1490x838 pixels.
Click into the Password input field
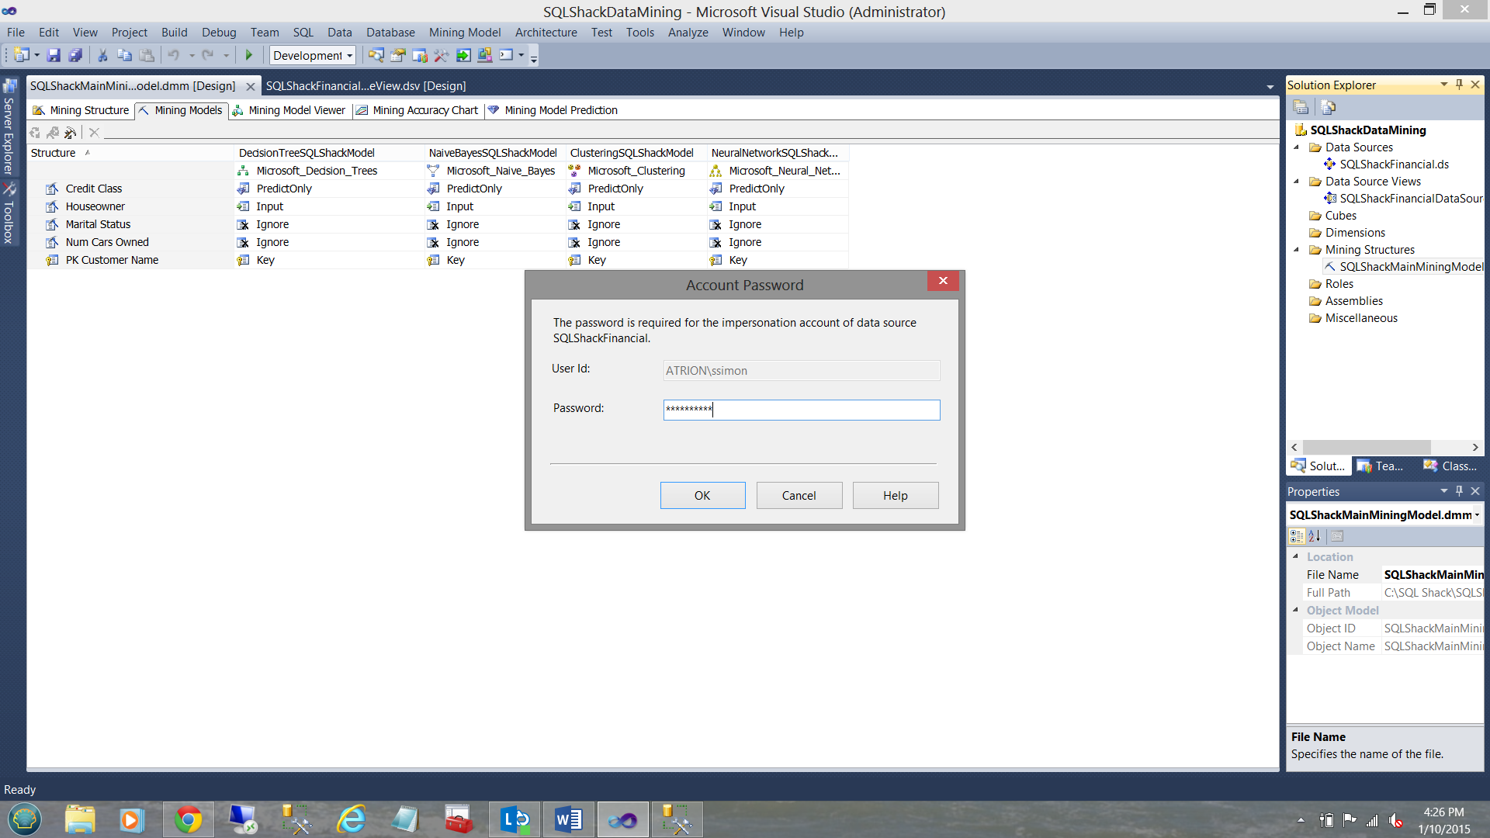801,410
